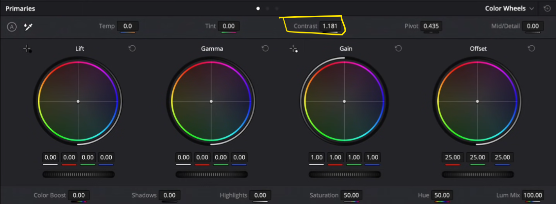Select Lift luminance value field

[51, 158]
